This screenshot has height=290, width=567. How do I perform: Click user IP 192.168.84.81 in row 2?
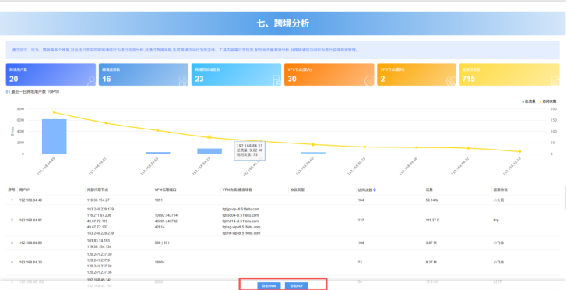(x=30, y=221)
